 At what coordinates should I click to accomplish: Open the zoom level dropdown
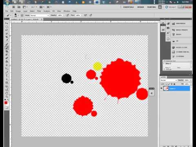[x=34, y=7]
